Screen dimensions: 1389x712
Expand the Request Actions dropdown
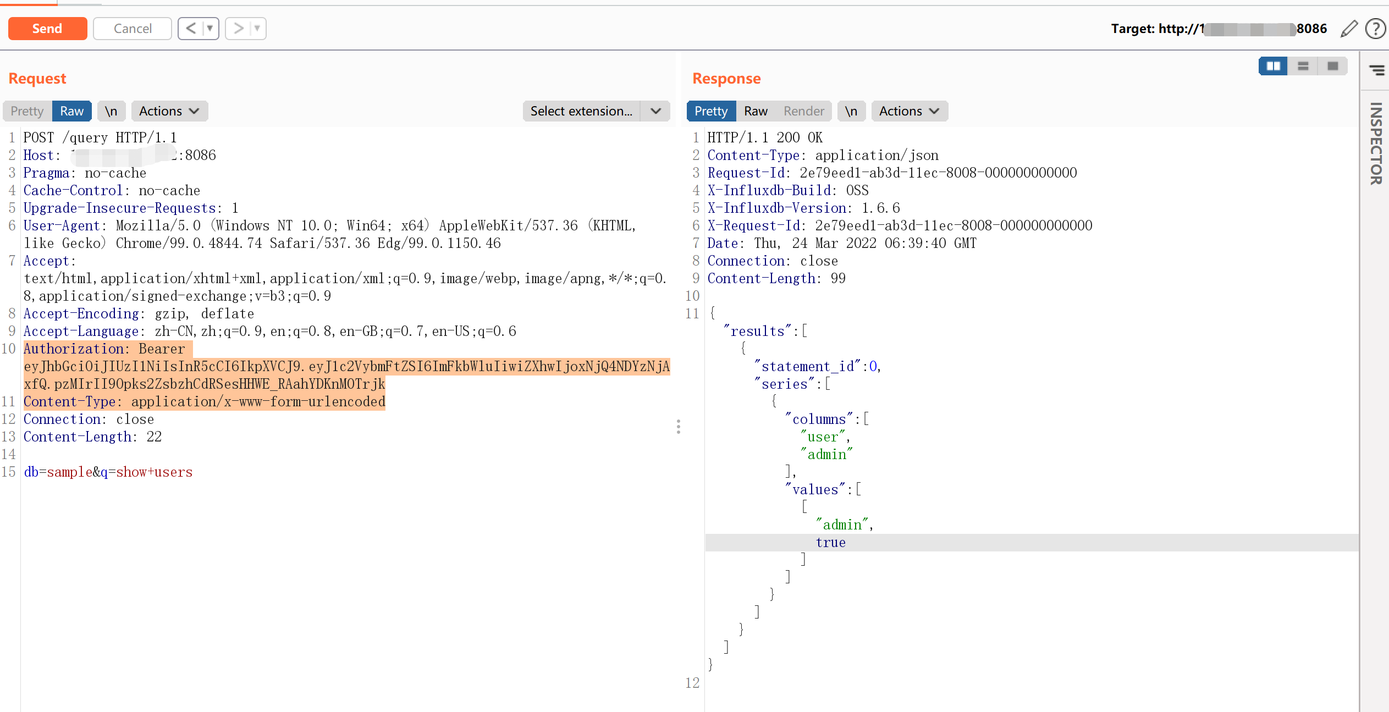[x=169, y=111]
